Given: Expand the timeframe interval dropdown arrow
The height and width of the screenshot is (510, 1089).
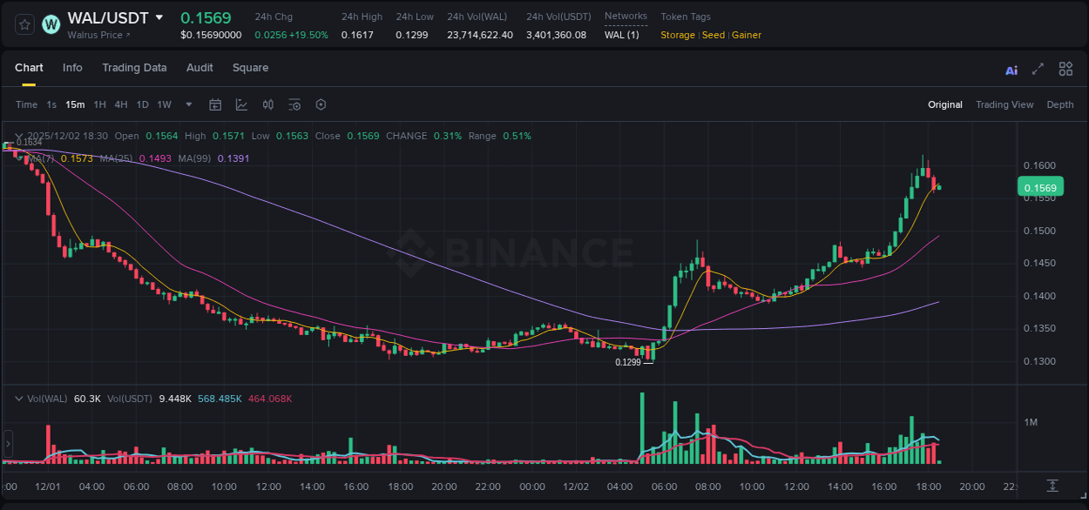Looking at the screenshot, I should pyautogui.click(x=187, y=104).
